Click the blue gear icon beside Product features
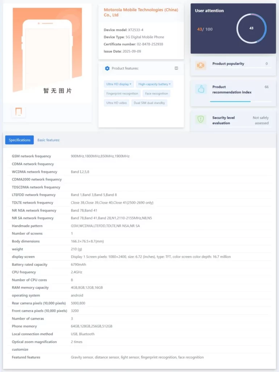The width and height of the screenshot is (279, 372). tap(107, 68)
